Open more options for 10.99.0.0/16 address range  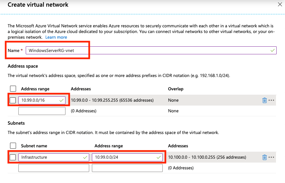point(271,100)
